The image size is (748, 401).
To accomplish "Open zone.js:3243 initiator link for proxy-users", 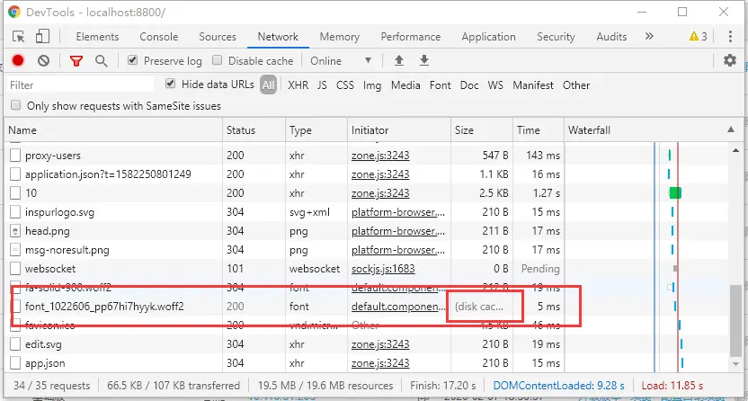I will point(380,156).
